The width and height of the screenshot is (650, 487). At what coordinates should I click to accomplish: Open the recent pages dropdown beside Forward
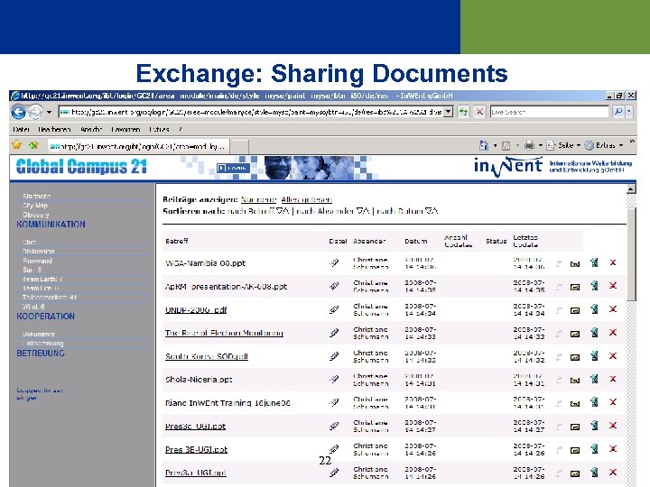tap(50, 112)
